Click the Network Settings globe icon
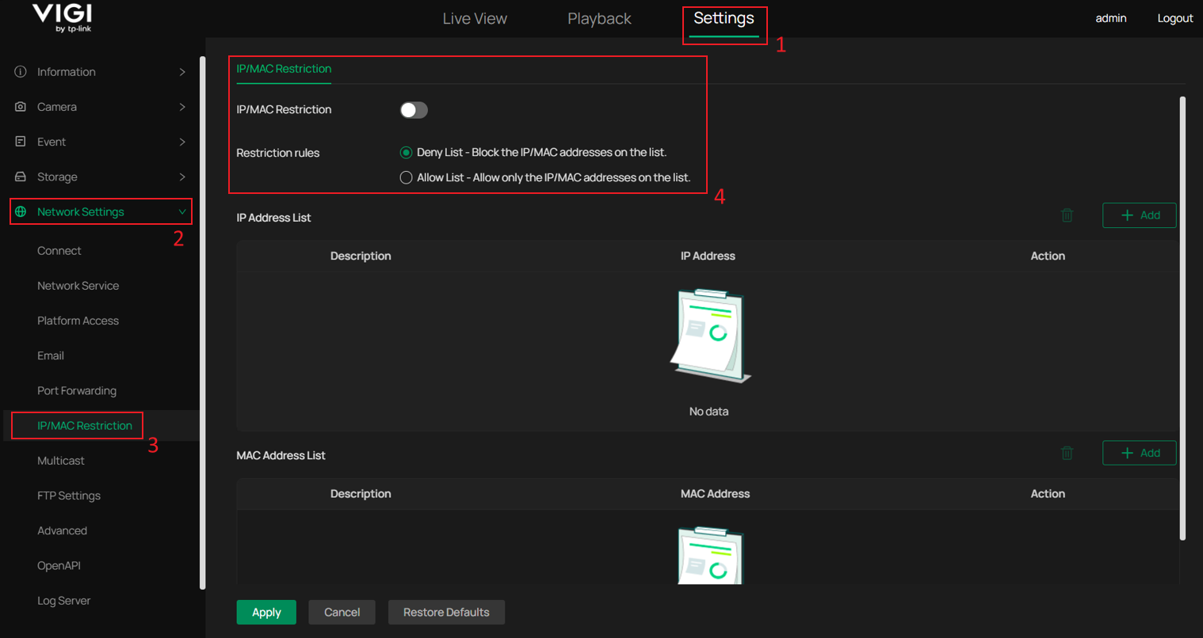This screenshot has width=1203, height=638. 21,211
